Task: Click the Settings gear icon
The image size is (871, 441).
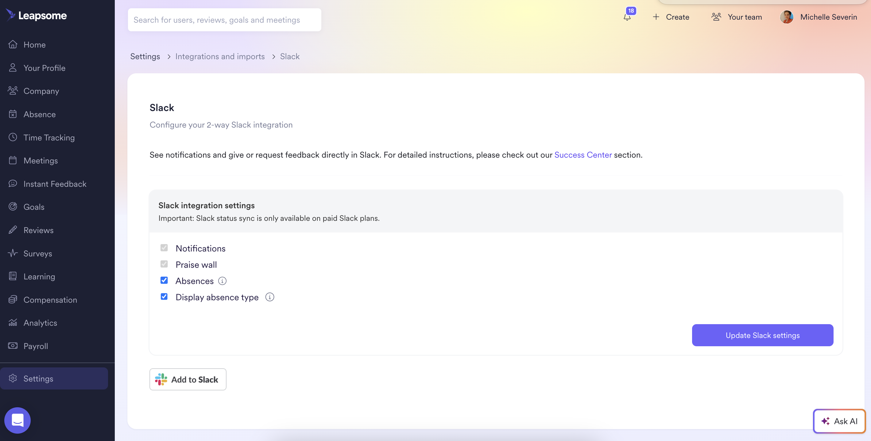Action: coord(13,378)
